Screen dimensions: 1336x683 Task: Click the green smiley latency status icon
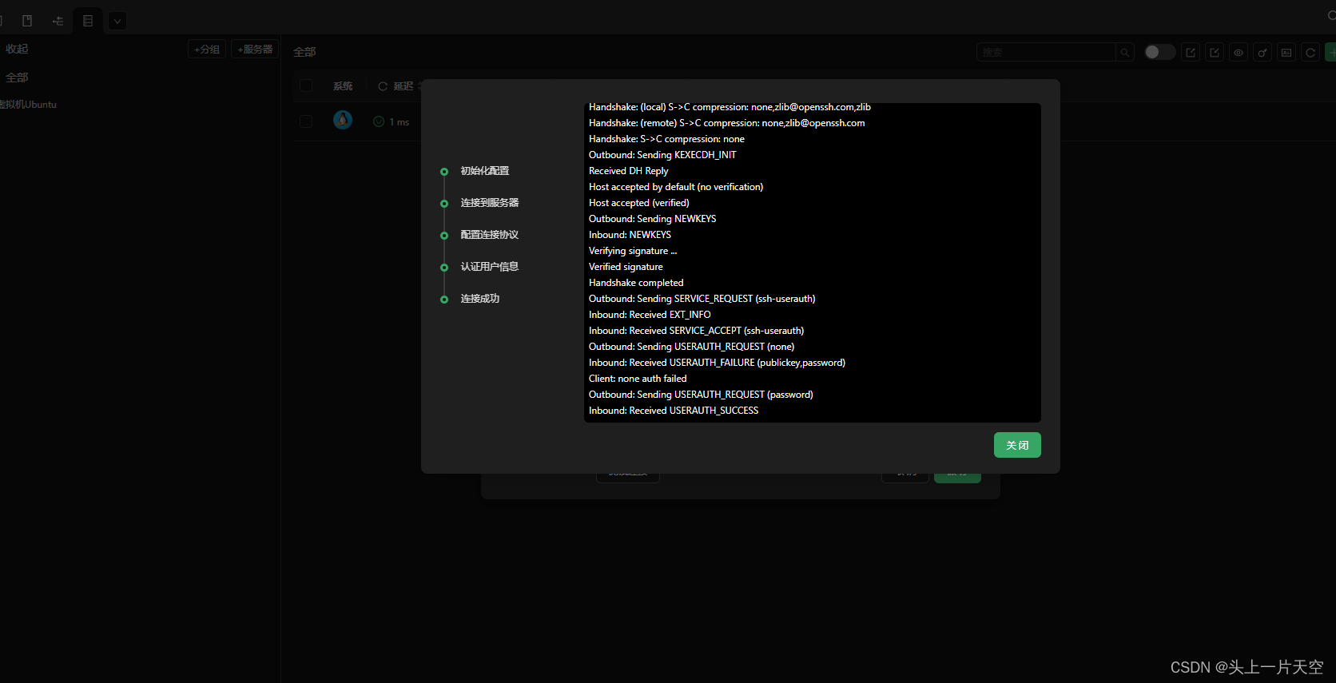[x=379, y=121]
